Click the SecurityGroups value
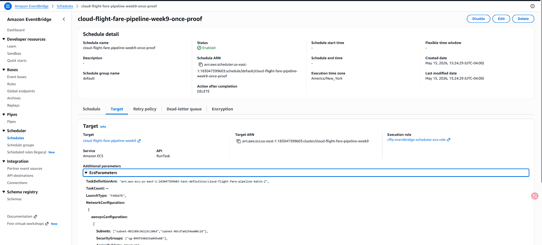542x245 pixels. tap(146, 238)
